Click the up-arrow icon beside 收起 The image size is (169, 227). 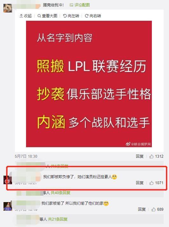21,16
